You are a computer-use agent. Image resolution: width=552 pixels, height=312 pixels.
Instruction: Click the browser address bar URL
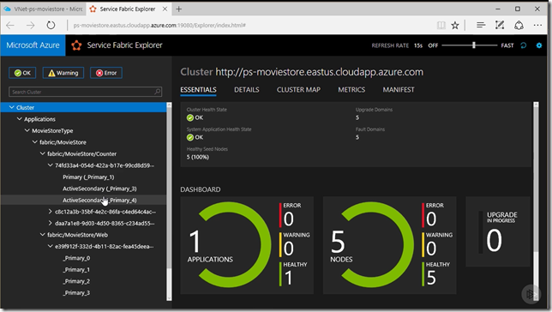coord(159,25)
